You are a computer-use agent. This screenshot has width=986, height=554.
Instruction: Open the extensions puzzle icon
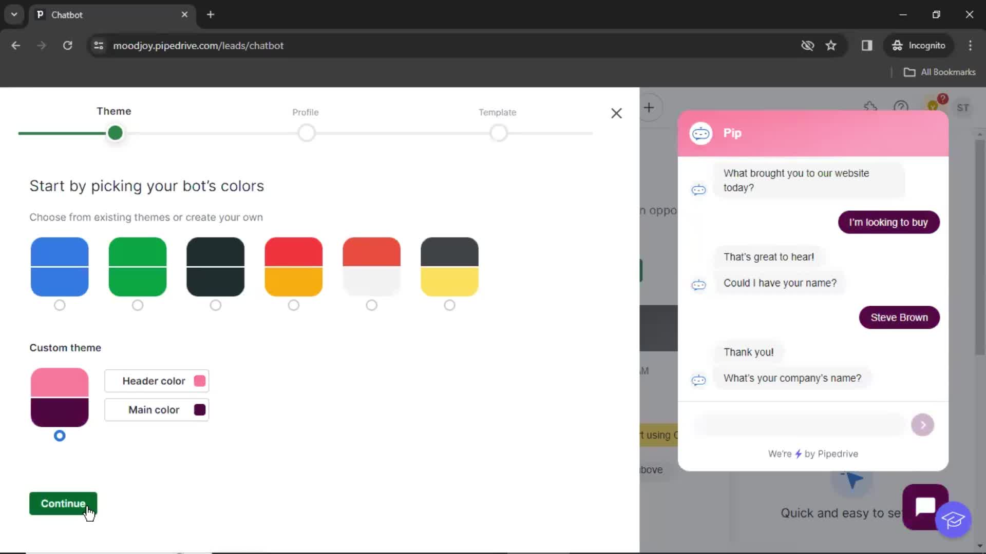pyautogui.click(x=870, y=107)
